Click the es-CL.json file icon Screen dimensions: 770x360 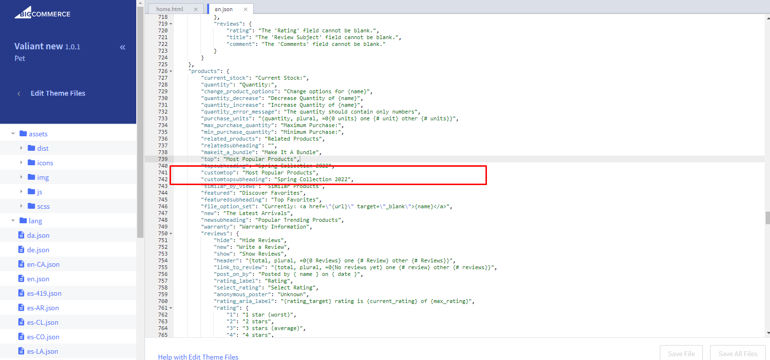pos(21,322)
